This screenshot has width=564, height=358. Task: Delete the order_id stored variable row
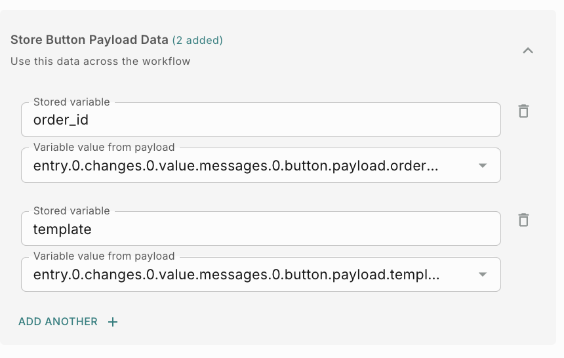[523, 111]
